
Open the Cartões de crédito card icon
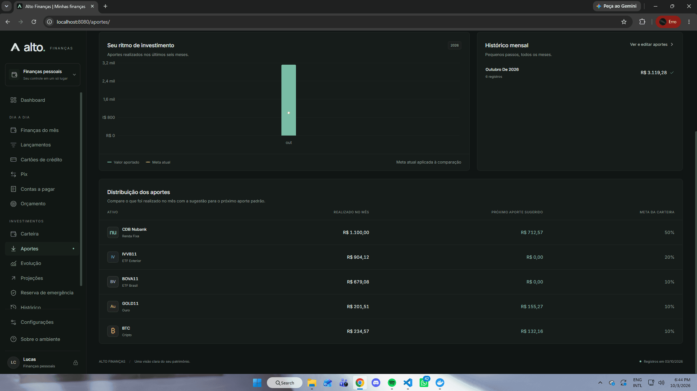coord(13,160)
